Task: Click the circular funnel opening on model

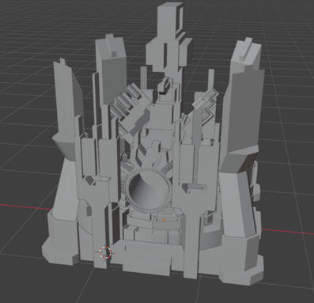Action: 149,189
